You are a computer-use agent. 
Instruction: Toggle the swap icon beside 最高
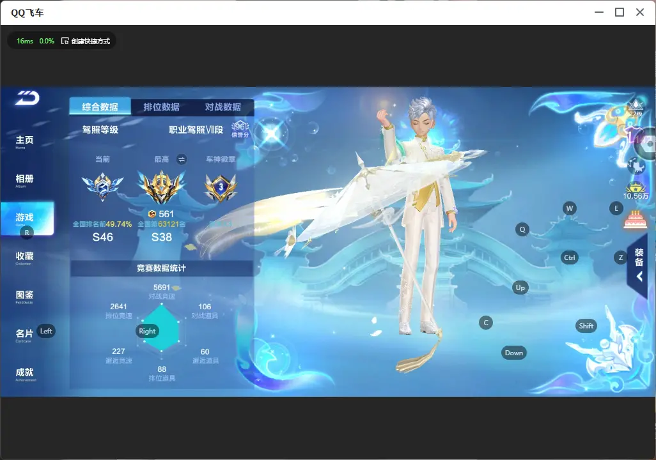(181, 159)
